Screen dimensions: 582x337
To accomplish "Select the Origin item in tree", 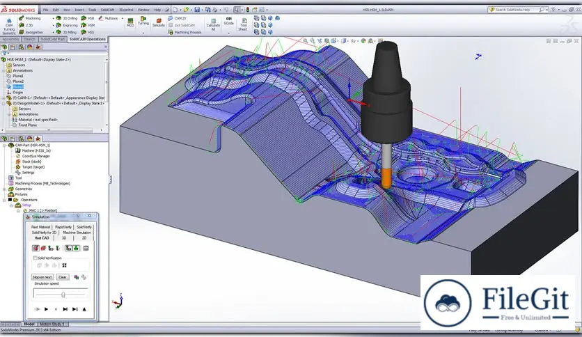I will click(x=18, y=92).
